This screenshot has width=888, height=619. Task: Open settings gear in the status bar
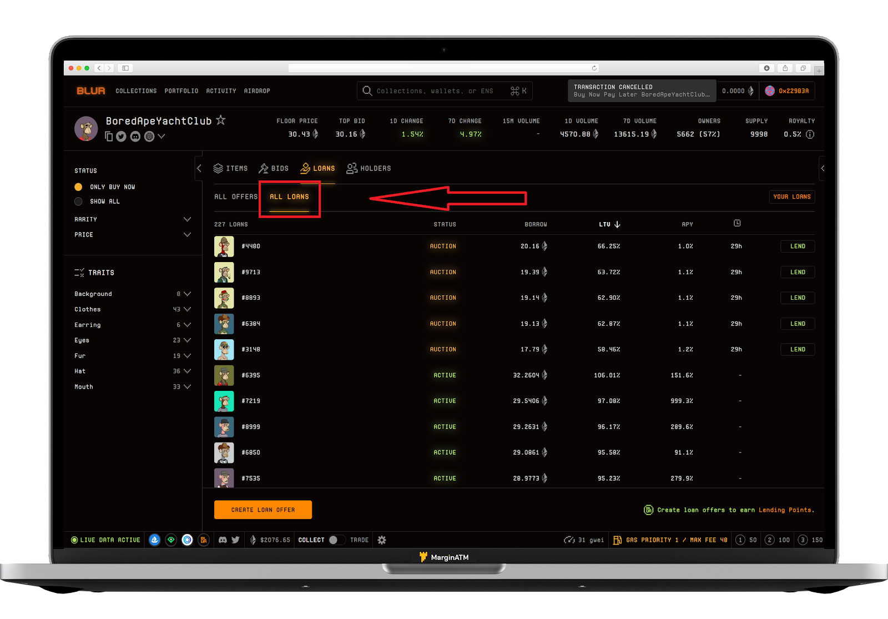click(382, 540)
